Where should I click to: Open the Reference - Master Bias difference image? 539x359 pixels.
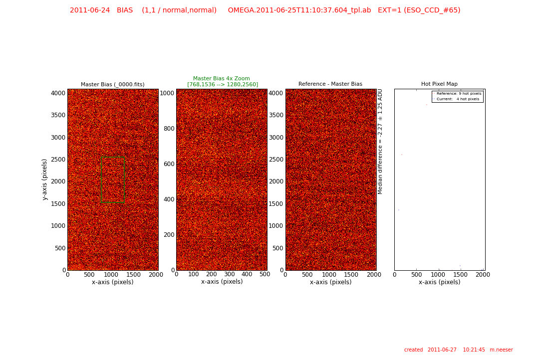coord(330,179)
